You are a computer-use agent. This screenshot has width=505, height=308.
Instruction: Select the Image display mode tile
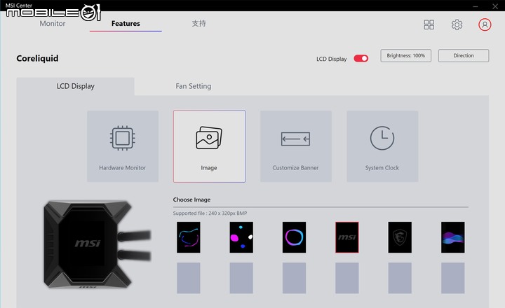pyautogui.click(x=209, y=146)
